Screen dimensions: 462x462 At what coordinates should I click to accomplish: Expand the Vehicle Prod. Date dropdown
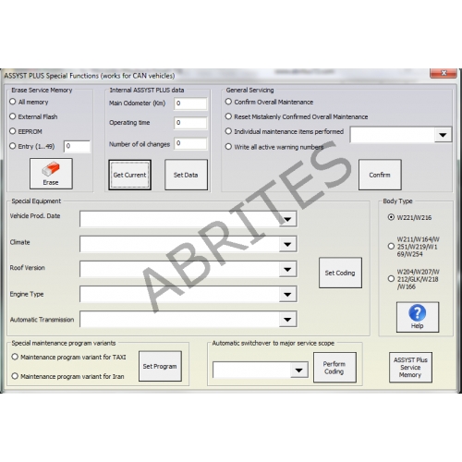coord(287,219)
